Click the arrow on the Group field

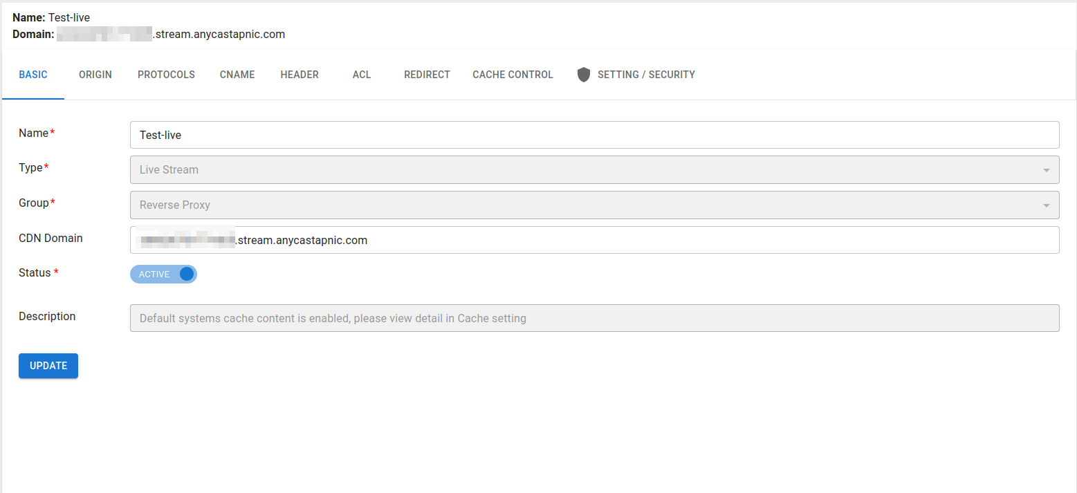[x=1046, y=205]
